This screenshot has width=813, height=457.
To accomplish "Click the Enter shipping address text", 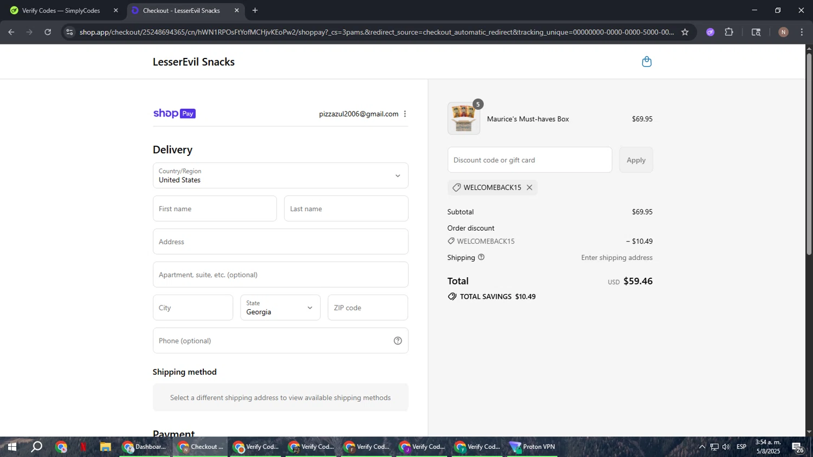I will [x=617, y=257].
